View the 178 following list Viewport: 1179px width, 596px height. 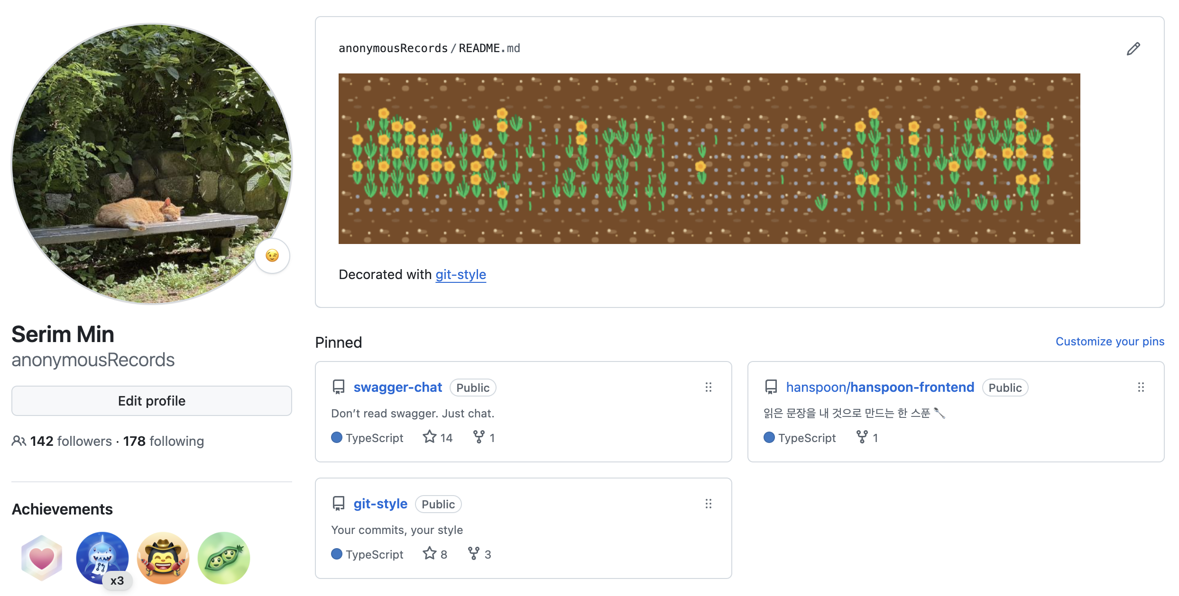click(164, 441)
